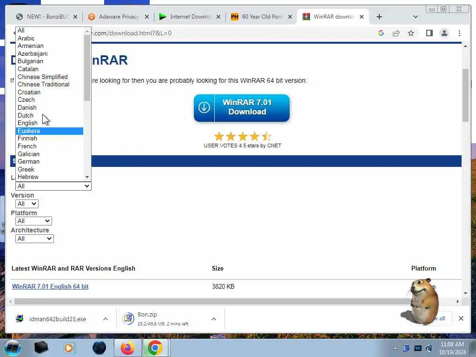
Task: Click the page scroll right arrow
Action: tap(458, 301)
